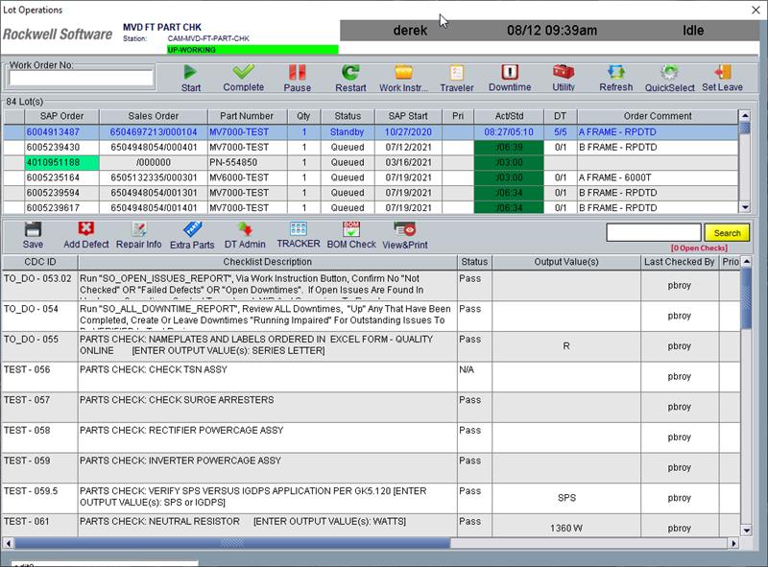This screenshot has height=567, width=768.
Task: Select checklist row TO_DO - 054
Action: (371, 316)
